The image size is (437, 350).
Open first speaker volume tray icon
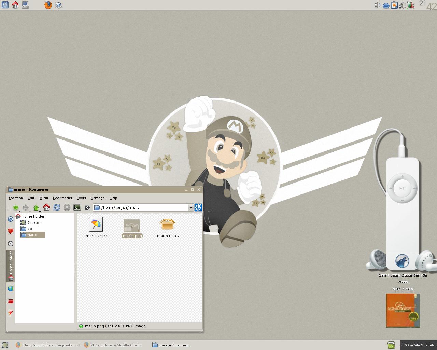[377, 5]
